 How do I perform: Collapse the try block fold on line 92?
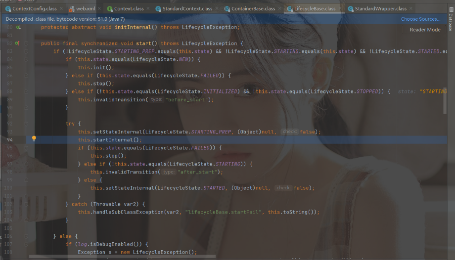26,124
